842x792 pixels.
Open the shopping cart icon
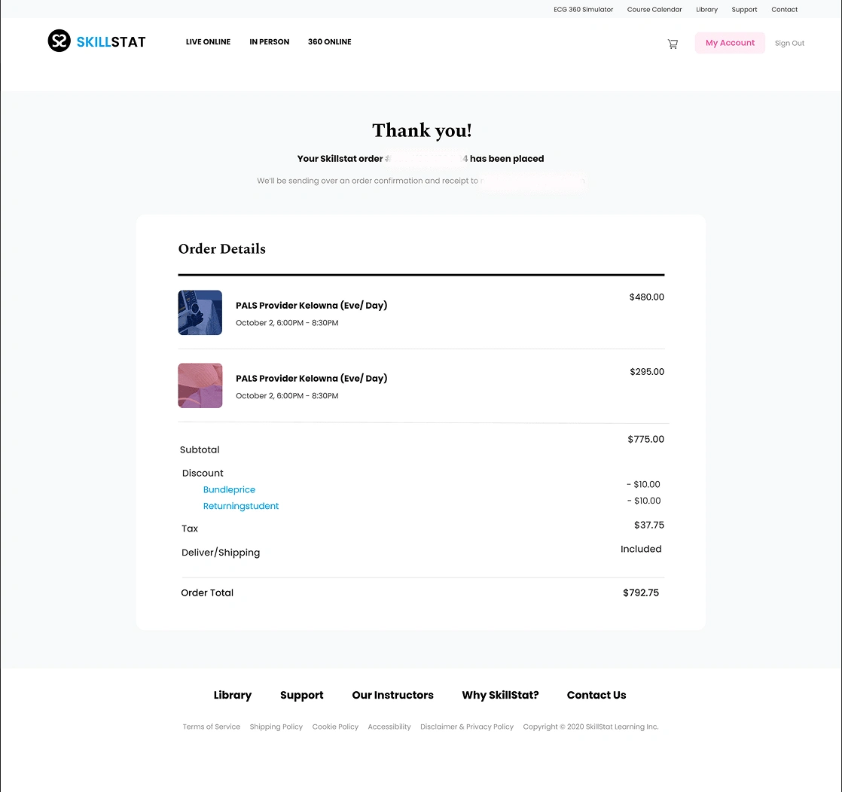click(x=673, y=44)
